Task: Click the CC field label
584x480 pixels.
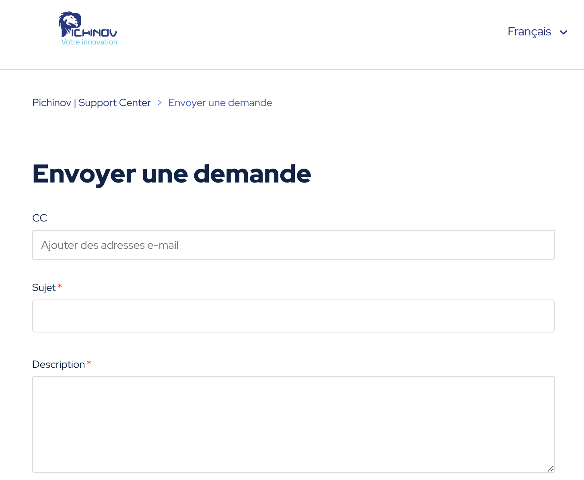Action: pos(39,218)
